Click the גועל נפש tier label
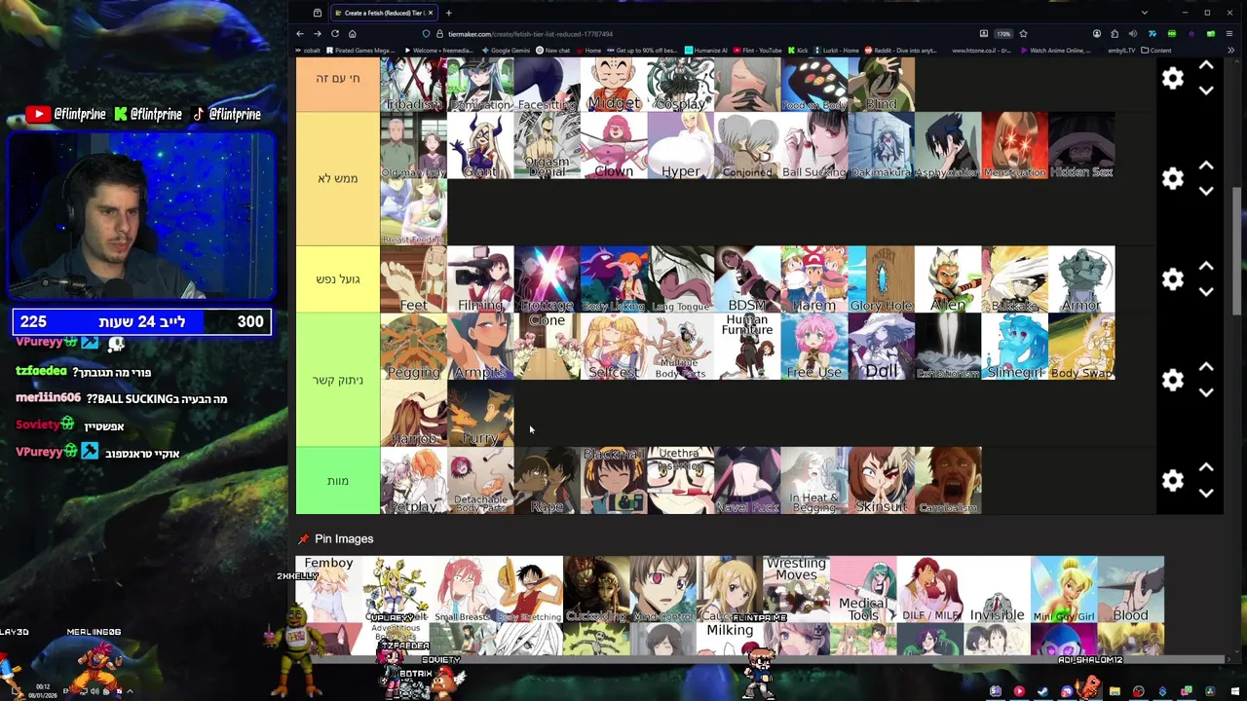The image size is (1247, 701). click(x=338, y=279)
